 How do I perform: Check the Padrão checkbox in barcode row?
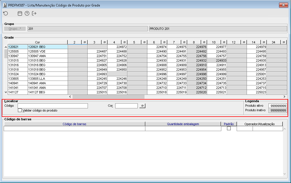229,129
